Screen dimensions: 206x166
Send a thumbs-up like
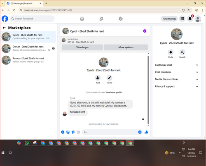click(x=146, y=132)
